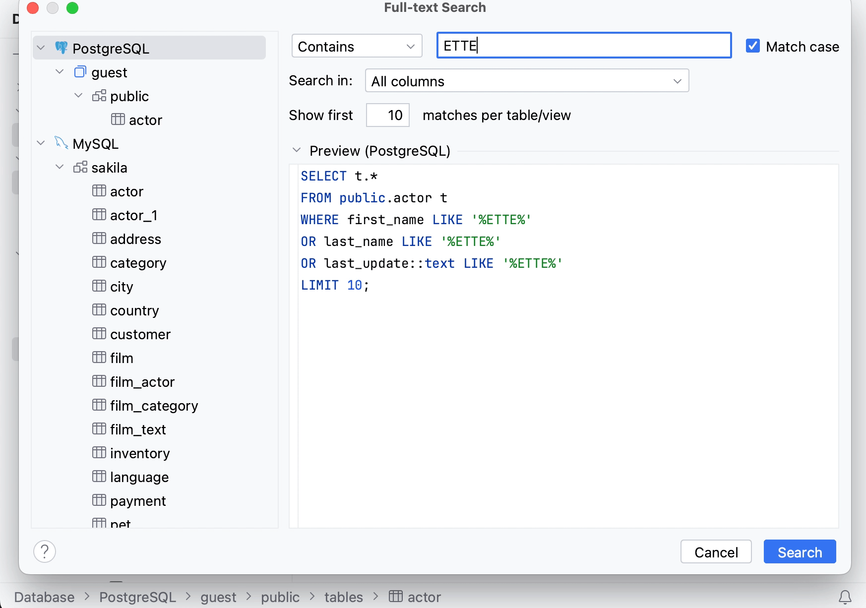Click the public schema icon
Image resolution: width=866 pixels, height=608 pixels.
coord(99,96)
